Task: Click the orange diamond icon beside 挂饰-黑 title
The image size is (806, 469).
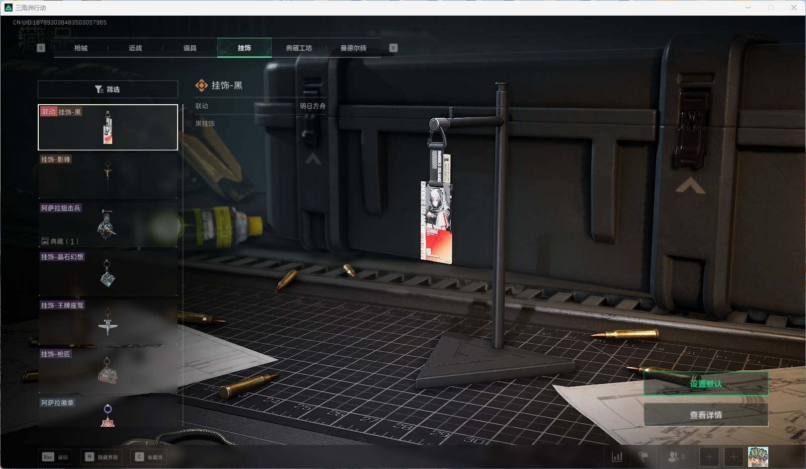Action: pos(201,86)
